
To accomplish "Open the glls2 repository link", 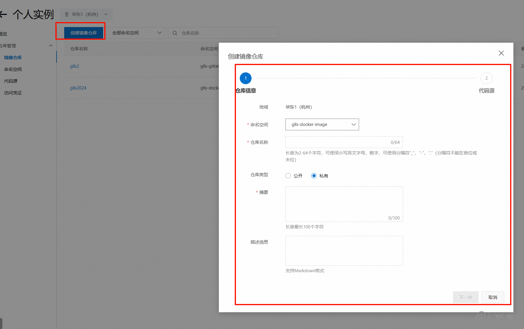I will pyautogui.click(x=75, y=66).
